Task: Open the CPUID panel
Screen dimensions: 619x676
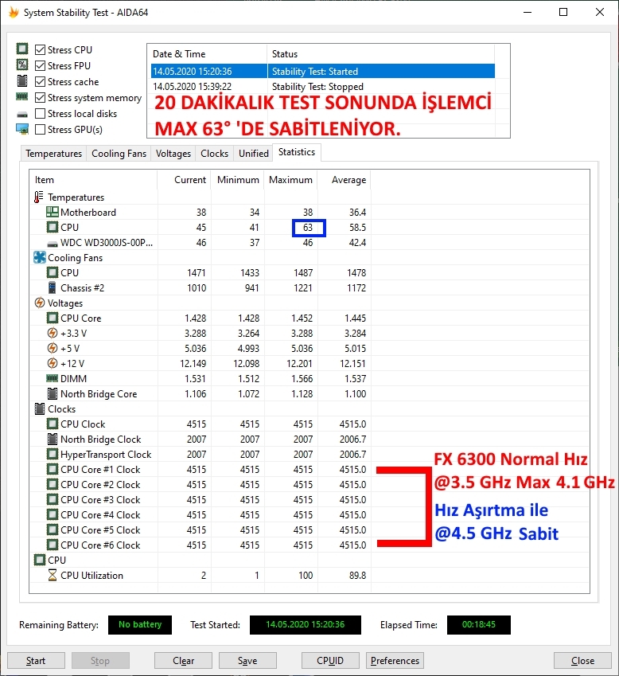Action: tap(330, 661)
